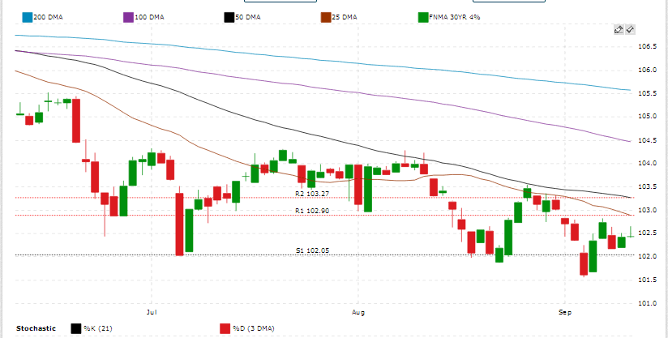This screenshot has height=338, width=668.
Task: Click the eraser icon on the chart
Action: tap(619, 29)
